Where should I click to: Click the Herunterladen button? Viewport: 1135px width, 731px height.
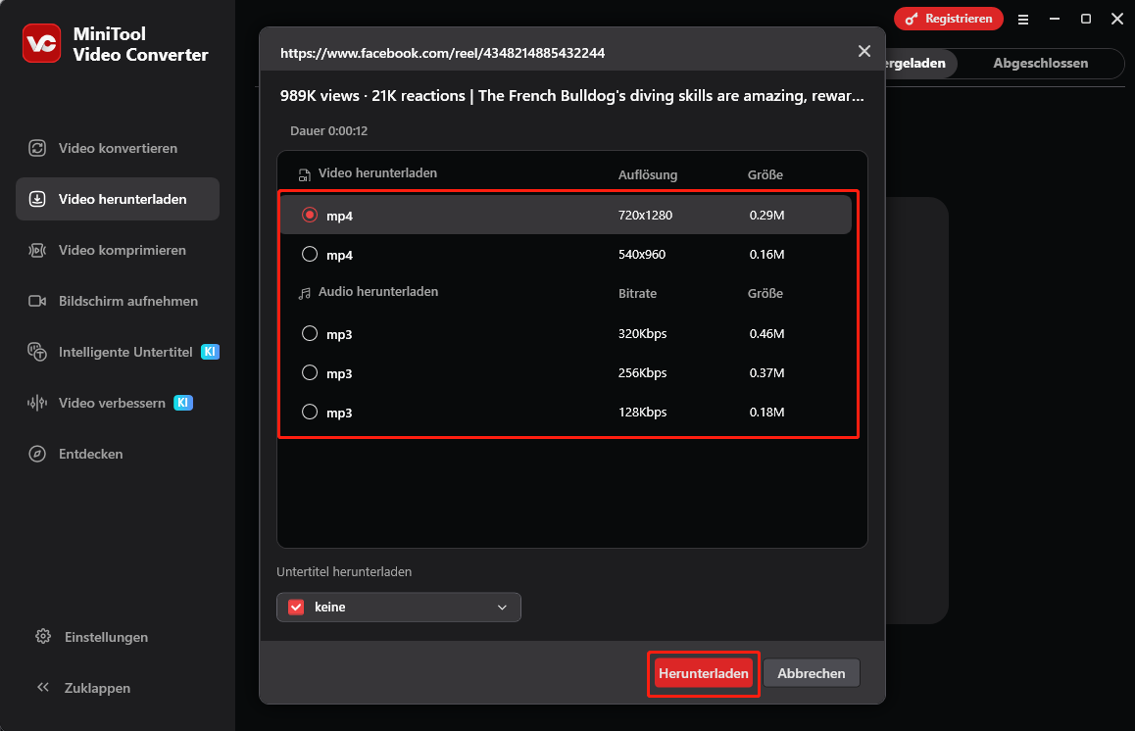704,673
